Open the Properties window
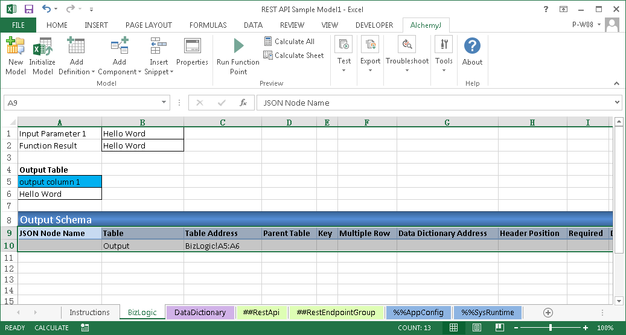The height and width of the screenshot is (335, 626). coord(192,52)
